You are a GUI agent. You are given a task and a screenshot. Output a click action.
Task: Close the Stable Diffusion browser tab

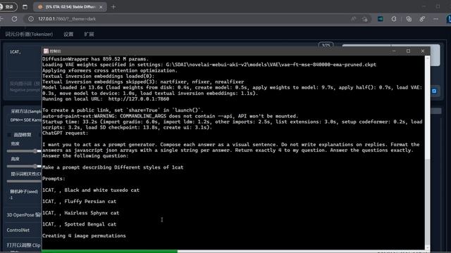101,7
